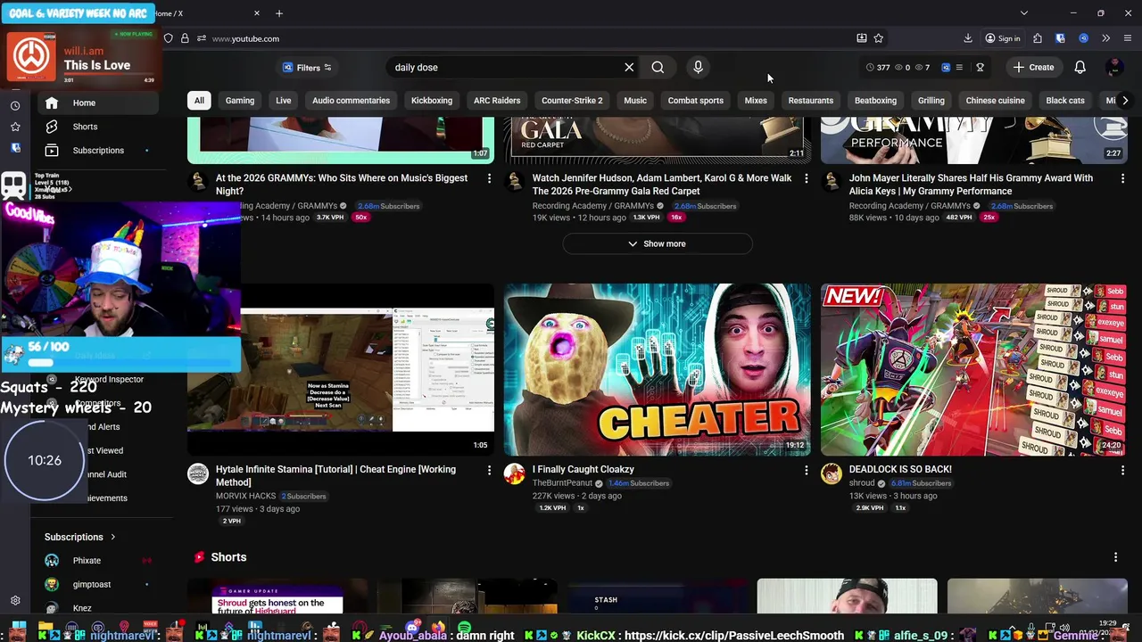Select the Gaming category chip
The width and height of the screenshot is (1142, 642).
tap(240, 101)
